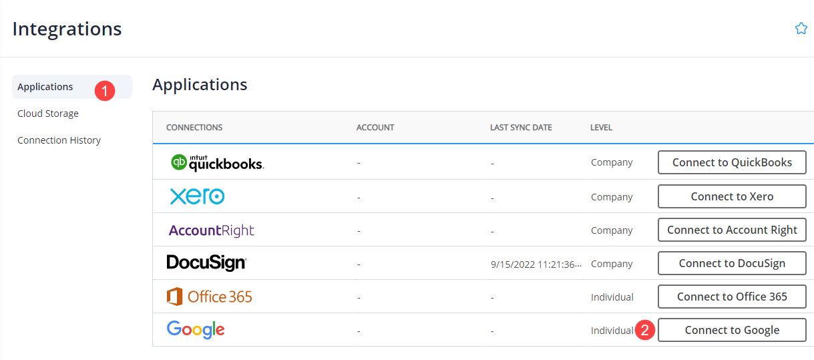The height and width of the screenshot is (360, 814).
Task: Click the Xero logo in connections list
Action: click(197, 196)
